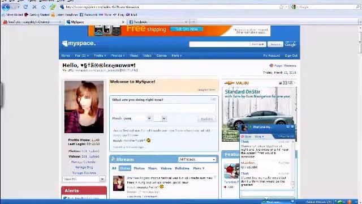Click the search magnifier in browser search box
This screenshot has height=204, width=362.
click(x=358, y=7)
